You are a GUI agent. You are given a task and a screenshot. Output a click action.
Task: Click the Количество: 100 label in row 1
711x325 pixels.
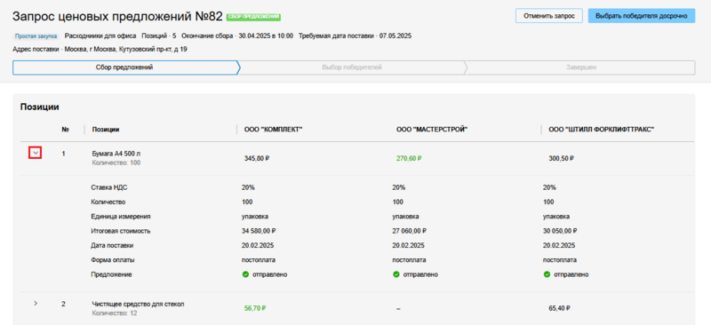point(116,162)
